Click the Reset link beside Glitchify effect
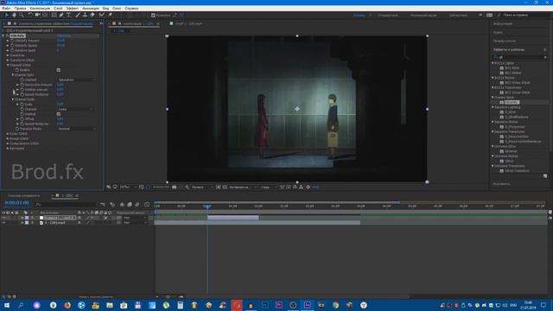Viewport: 553px width, 311px height. click(x=64, y=35)
